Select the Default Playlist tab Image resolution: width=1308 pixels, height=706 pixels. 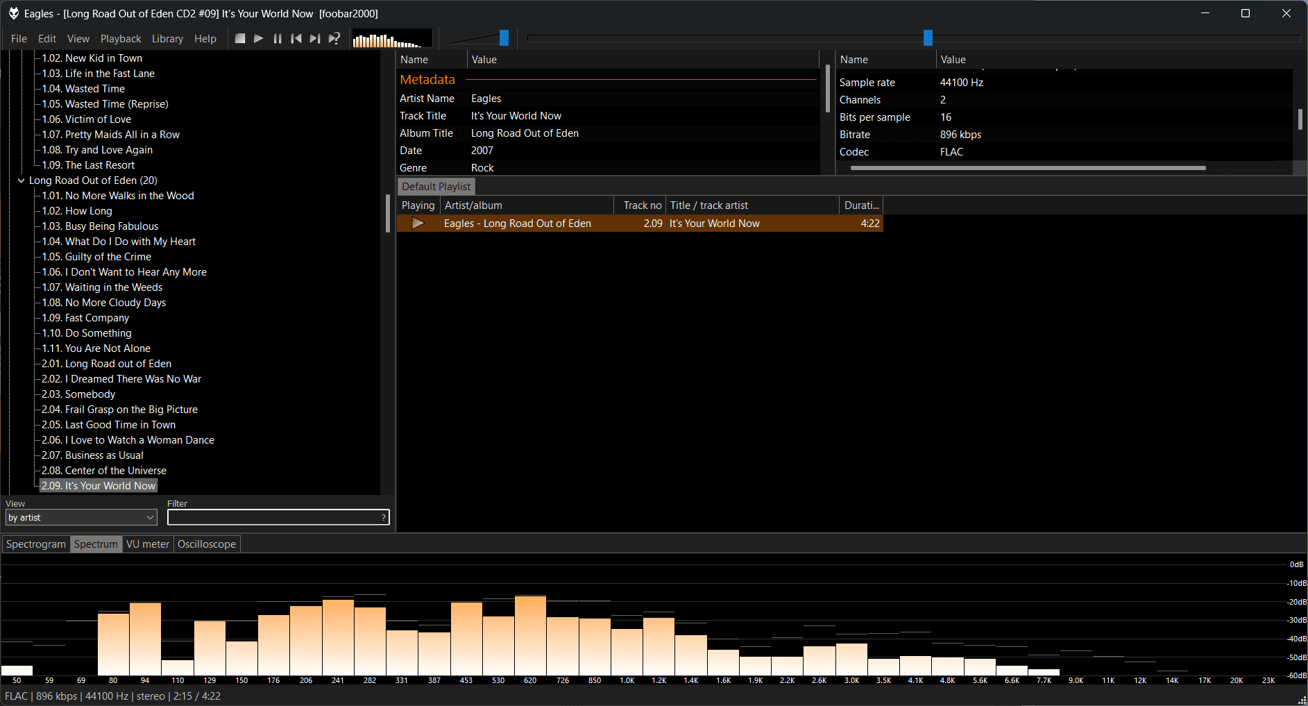(436, 187)
